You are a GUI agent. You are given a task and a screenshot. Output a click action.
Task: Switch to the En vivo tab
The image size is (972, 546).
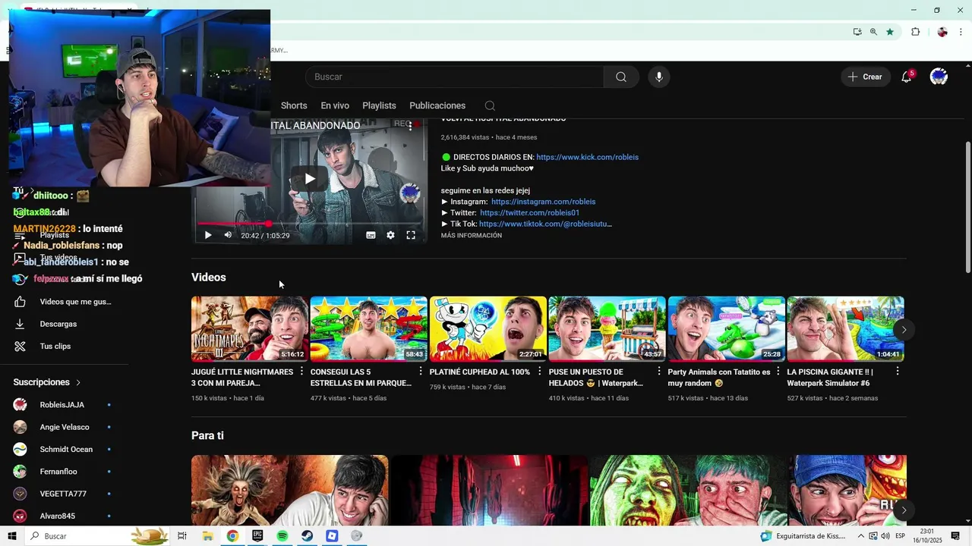coord(335,105)
